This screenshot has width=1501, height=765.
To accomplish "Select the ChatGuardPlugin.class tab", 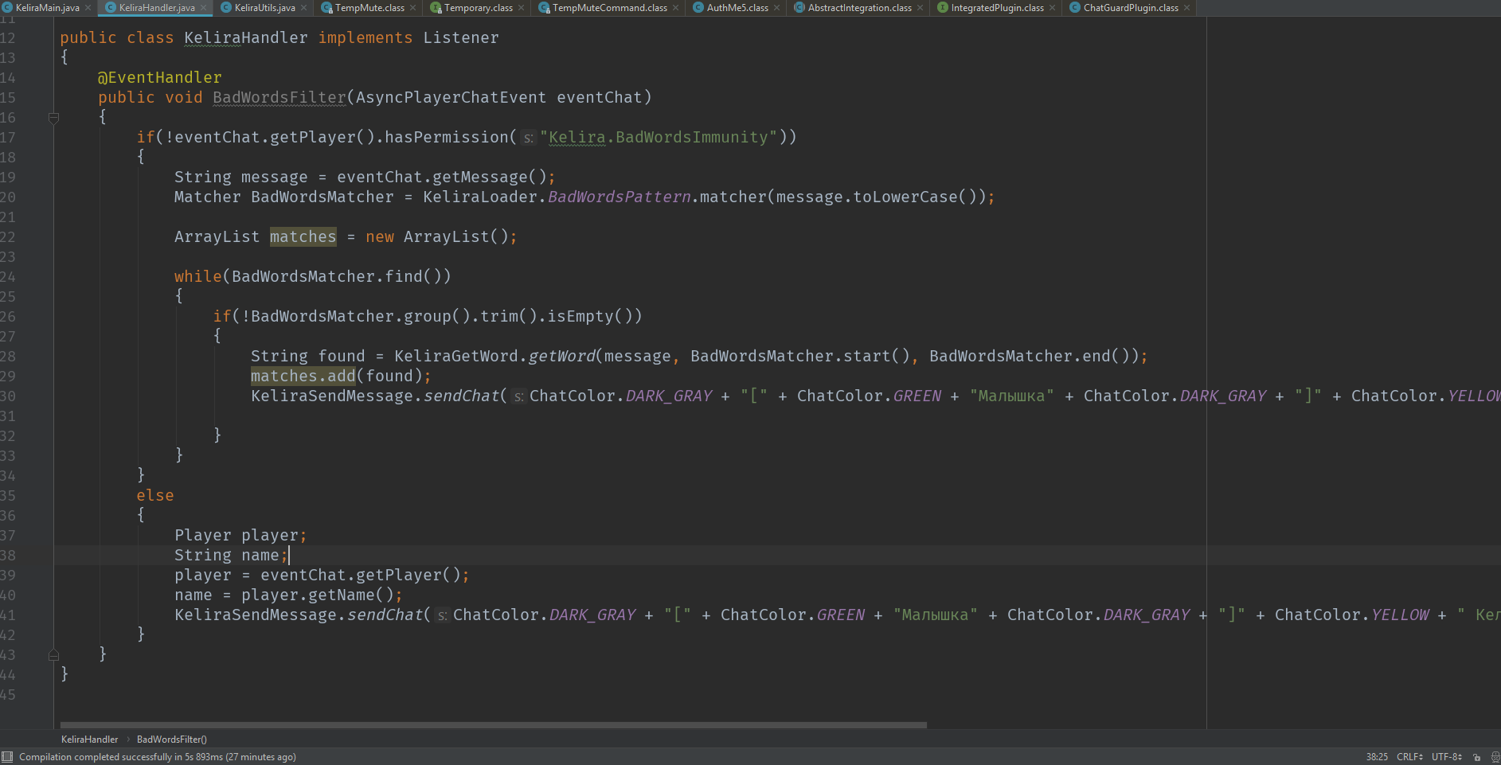I will click(x=1131, y=8).
